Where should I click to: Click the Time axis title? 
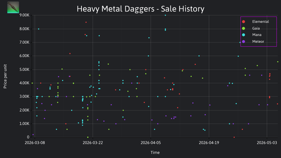(155, 153)
